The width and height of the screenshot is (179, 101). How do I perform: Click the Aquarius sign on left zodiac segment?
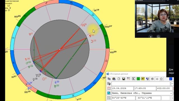coord(13,38)
